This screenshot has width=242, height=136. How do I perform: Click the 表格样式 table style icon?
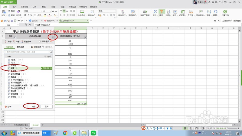(132, 11)
